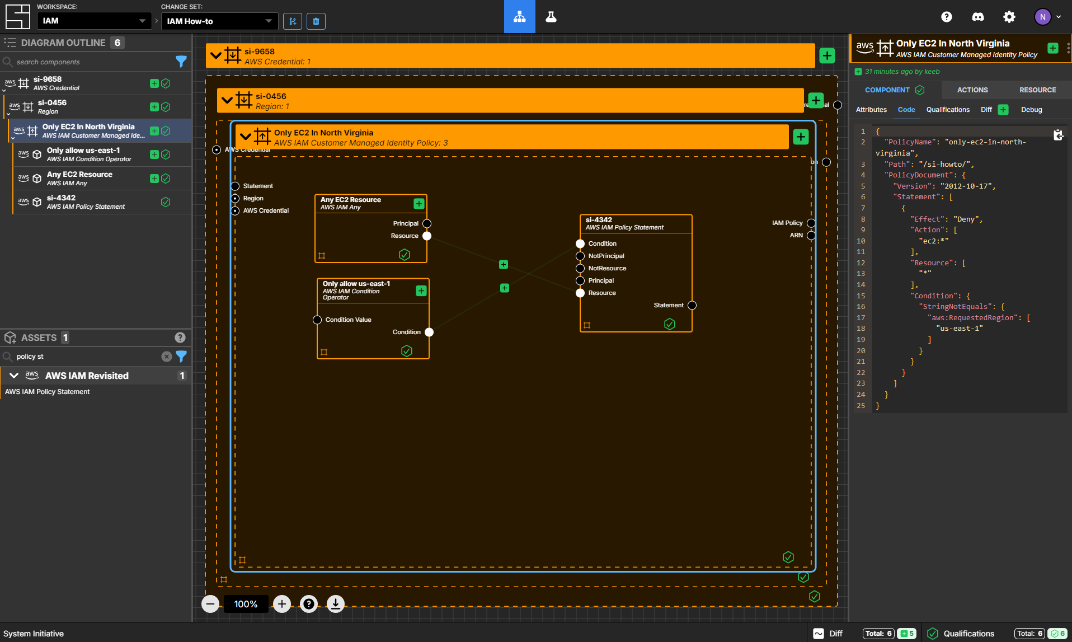
Task: Copy code to clipboard icon
Action: (1058, 135)
